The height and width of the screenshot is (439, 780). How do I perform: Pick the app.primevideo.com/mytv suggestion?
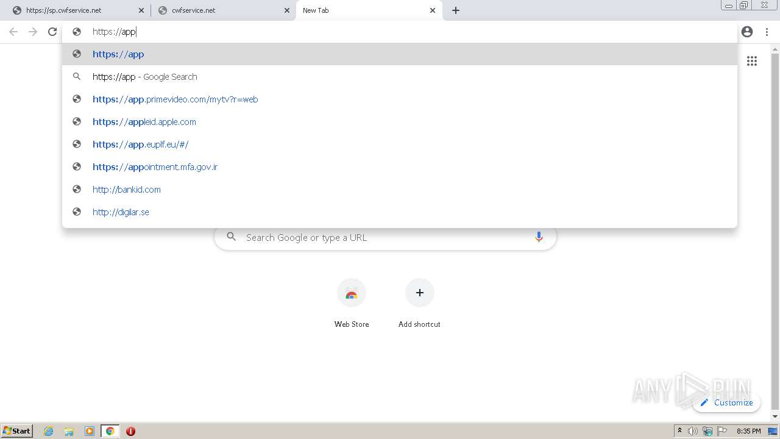point(399,99)
